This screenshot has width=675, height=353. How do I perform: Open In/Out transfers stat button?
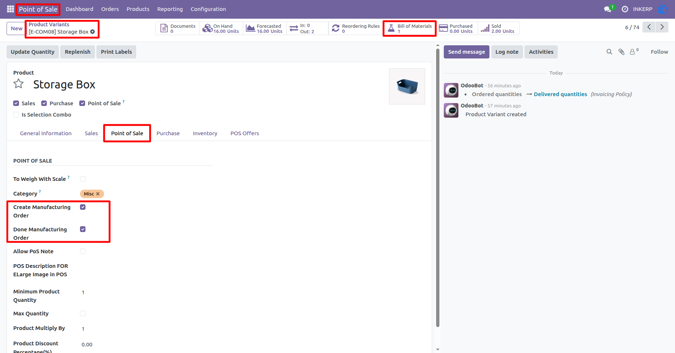pos(307,29)
